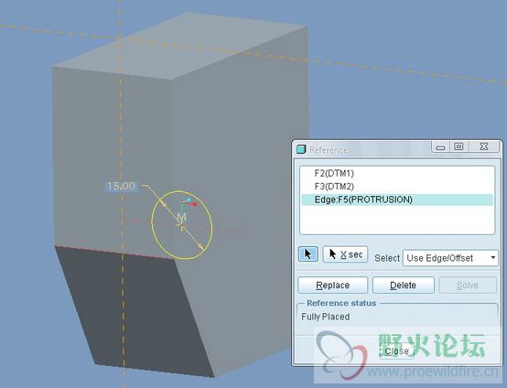This screenshot has height=388, width=507.
Task: Click the red highlighted reference edge
Action: [x=113, y=253]
